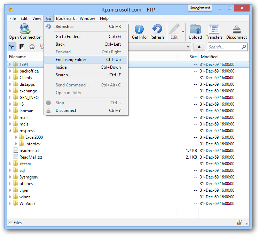
Task: Expand the sitesrv folder
Action: tap(10, 163)
